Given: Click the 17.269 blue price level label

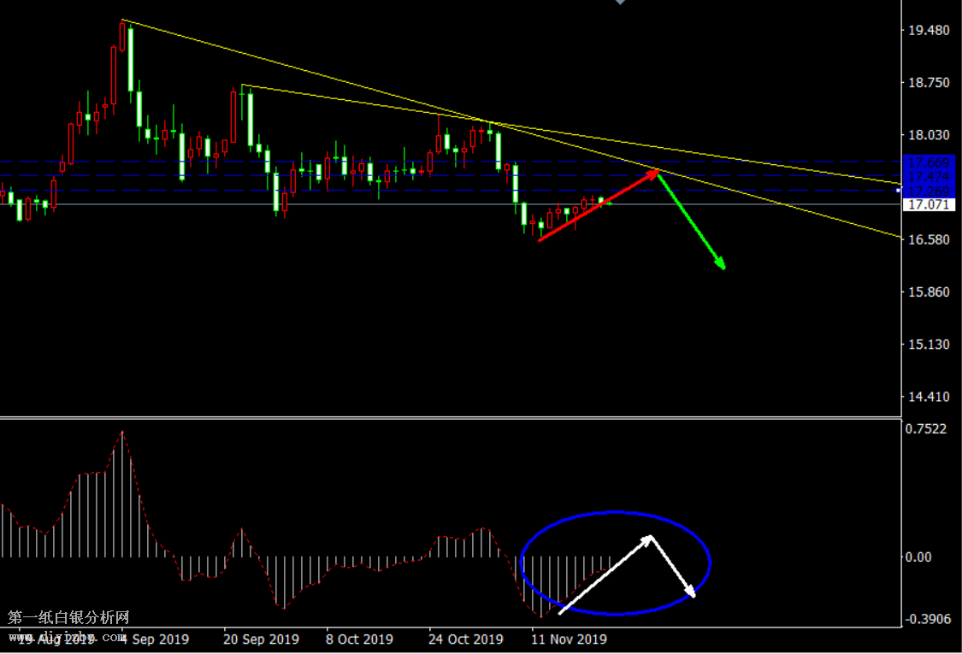Looking at the screenshot, I should coord(928,191).
